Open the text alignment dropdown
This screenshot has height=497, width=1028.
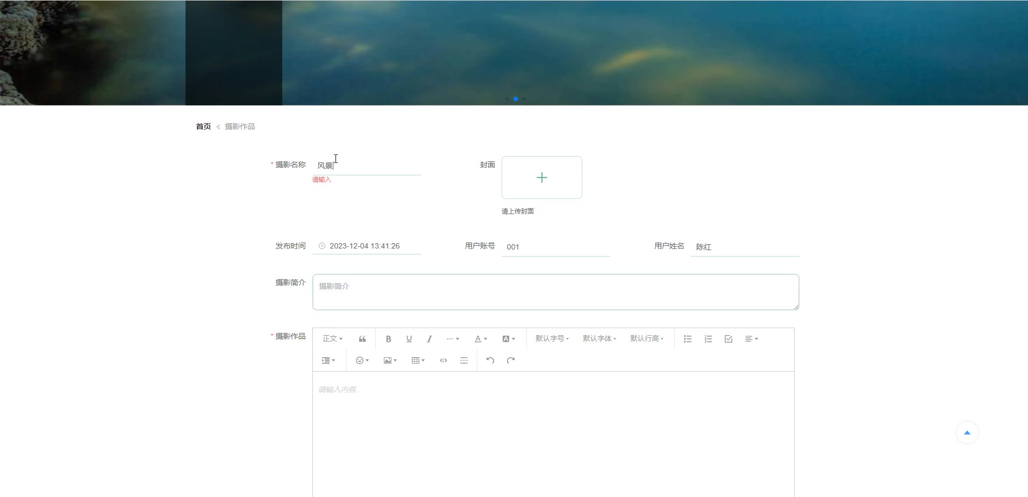coord(752,339)
